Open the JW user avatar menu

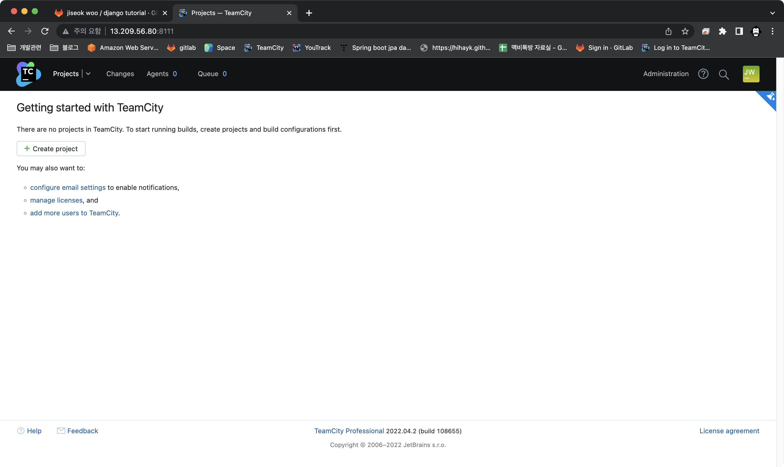[751, 74]
